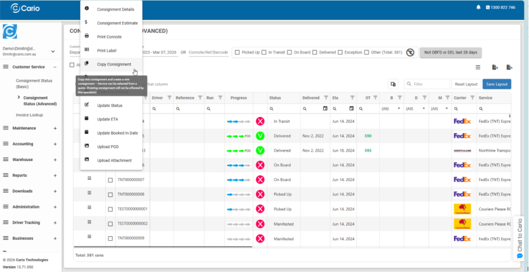
Task: Click the hamburger menu for row TNT000000007
Action: 90,179
